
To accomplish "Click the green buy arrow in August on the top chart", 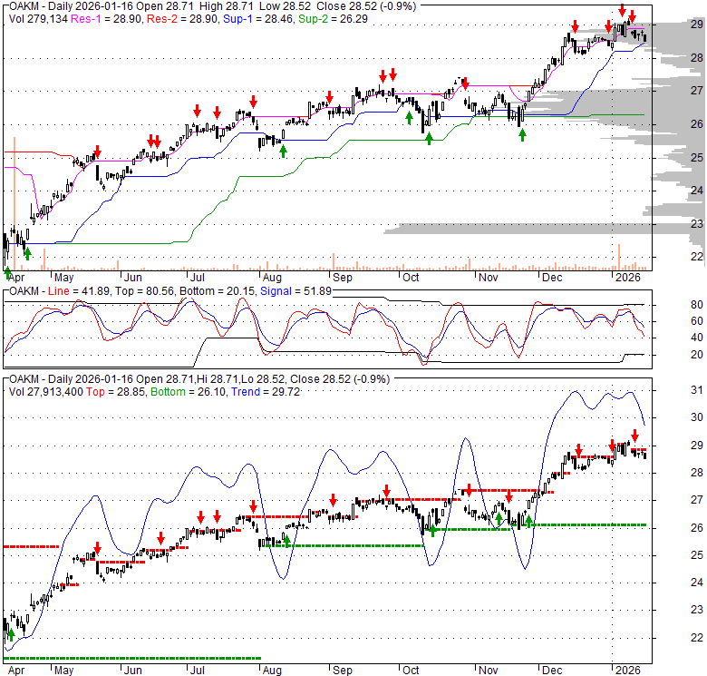I will pyautogui.click(x=284, y=151).
